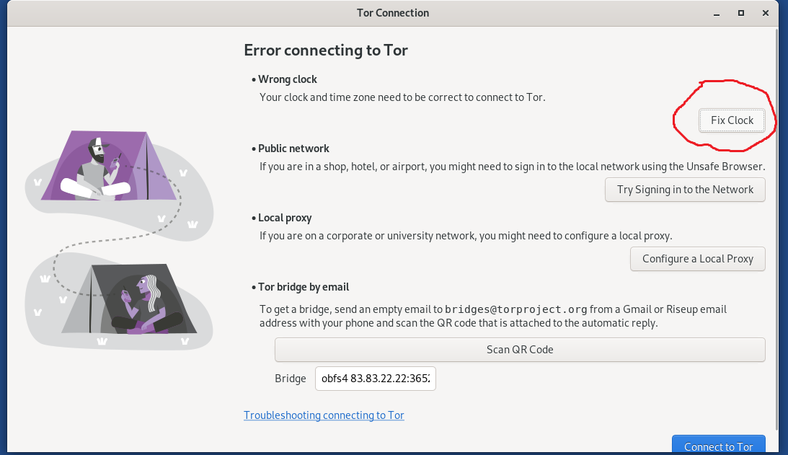The height and width of the screenshot is (455, 788).
Task: Click the Tor bridge by email heading
Action: 304,287
